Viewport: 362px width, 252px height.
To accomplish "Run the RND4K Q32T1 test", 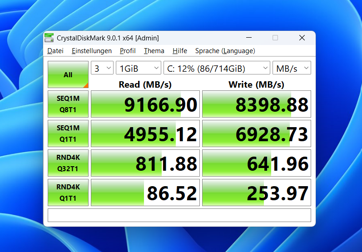I will (x=68, y=163).
